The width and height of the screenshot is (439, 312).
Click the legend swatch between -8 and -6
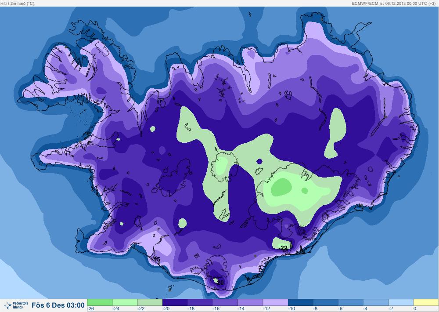pos(326,302)
